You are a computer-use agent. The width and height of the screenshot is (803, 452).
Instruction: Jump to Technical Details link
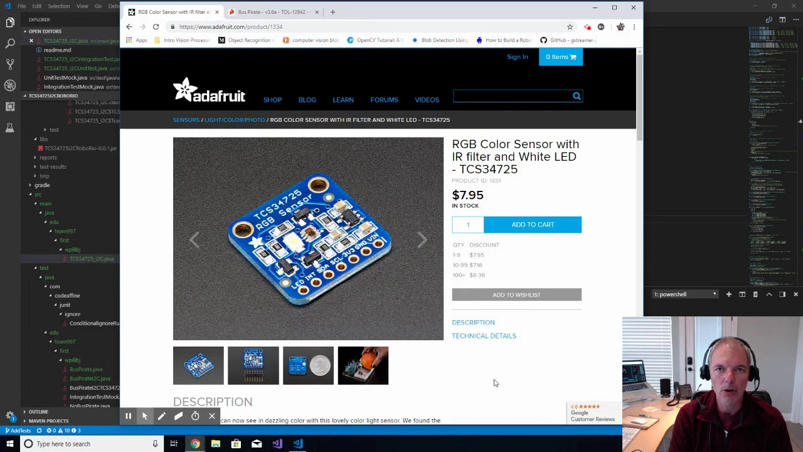click(x=484, y=336)
